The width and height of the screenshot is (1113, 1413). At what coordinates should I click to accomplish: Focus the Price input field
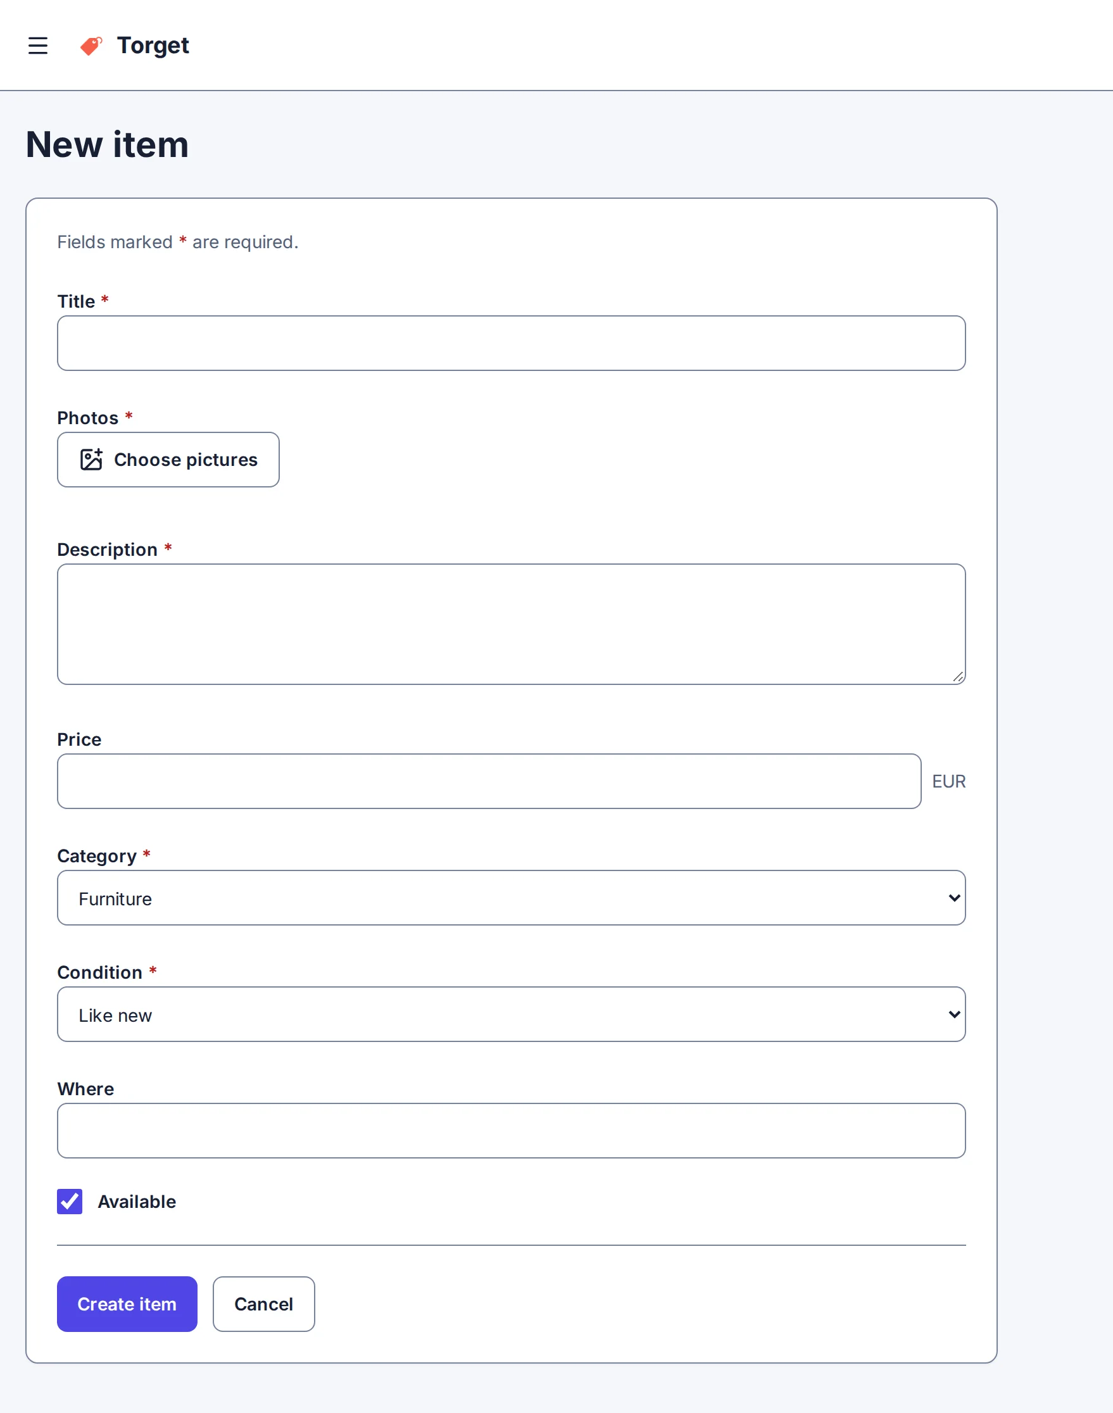point(489,781)
